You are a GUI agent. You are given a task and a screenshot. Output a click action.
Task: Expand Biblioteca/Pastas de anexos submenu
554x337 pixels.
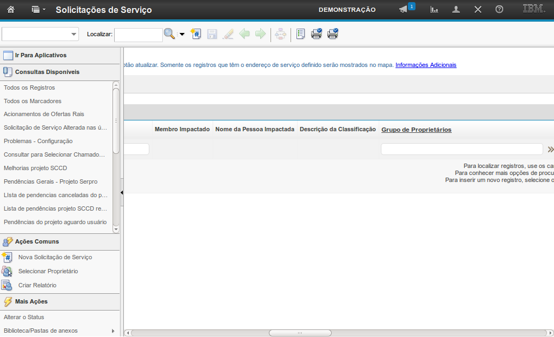click(113, 331)
